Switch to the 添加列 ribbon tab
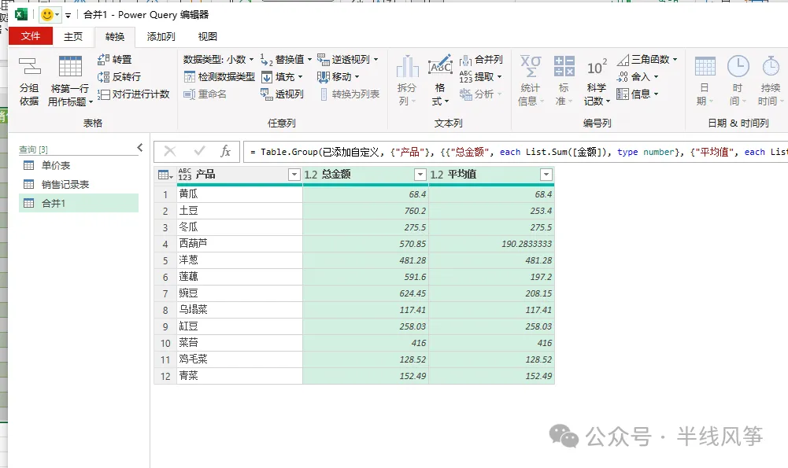Viewport: 788px width, 468px height. (161, 37)
